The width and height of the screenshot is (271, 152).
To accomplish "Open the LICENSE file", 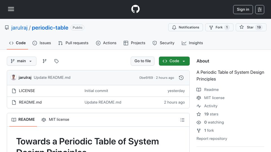I will 27,91.
